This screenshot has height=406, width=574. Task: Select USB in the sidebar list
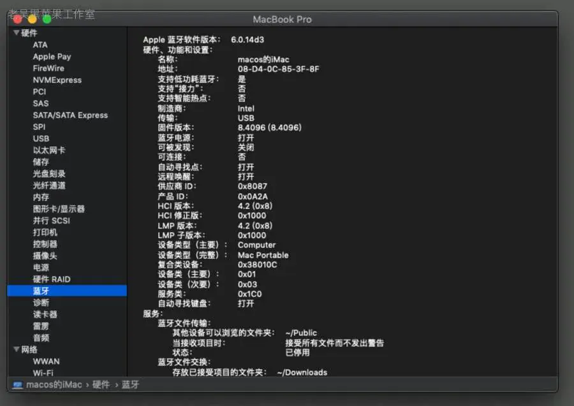[41, 138]
